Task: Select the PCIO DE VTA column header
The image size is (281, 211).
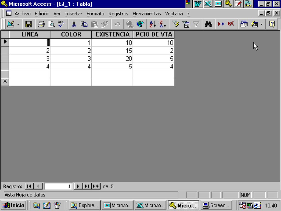Action: [x=154, y=34]
